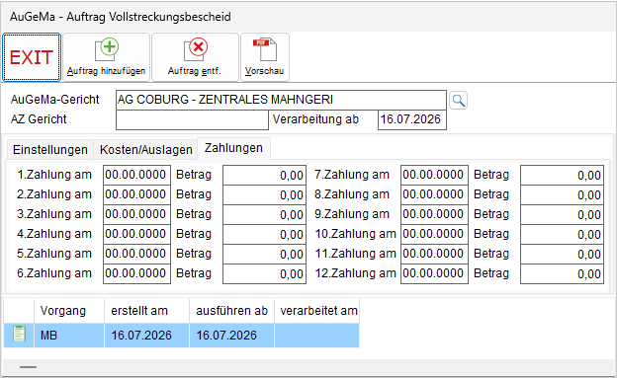Viewport: 617px width, 378px height.
Task: Edit Betrag for 7.Zahlung
Action: (x=562, y=175)
